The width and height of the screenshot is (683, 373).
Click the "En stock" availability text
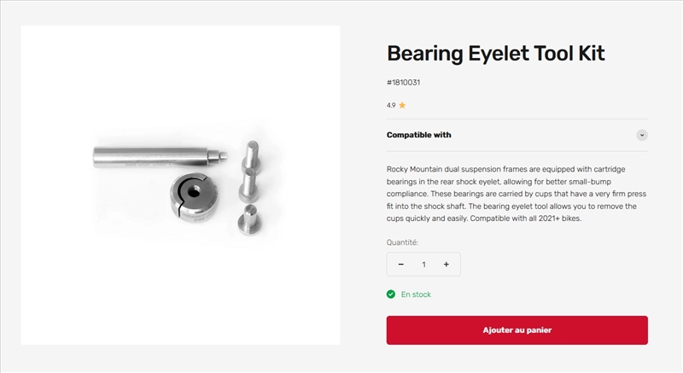click(x=416, y=294)
